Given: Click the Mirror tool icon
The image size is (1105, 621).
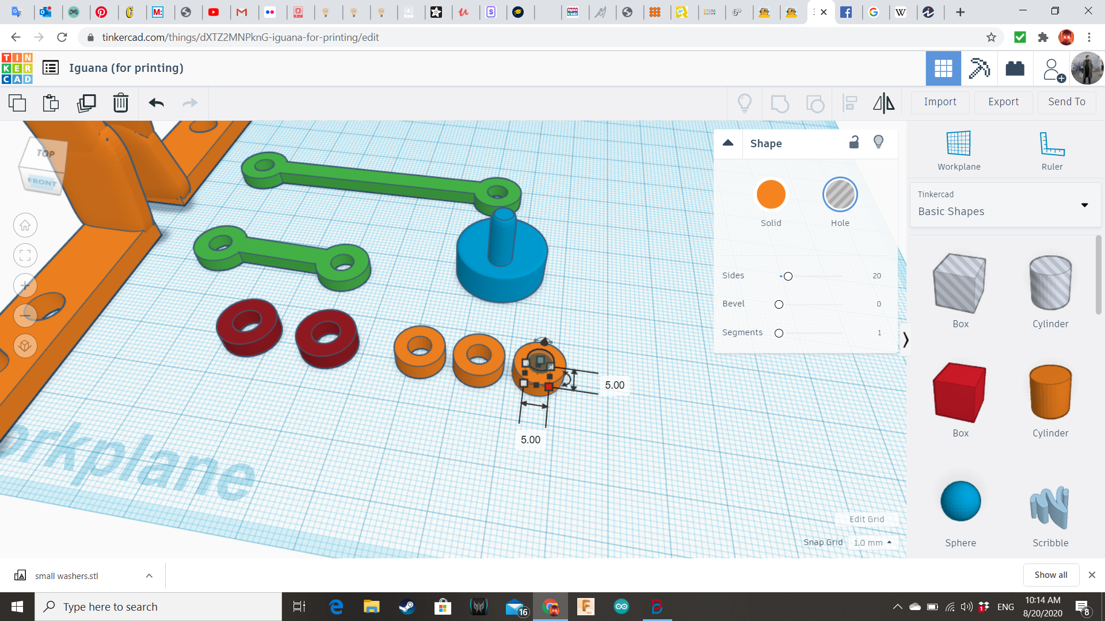Looking at the screenshot, I should [883, 103].
